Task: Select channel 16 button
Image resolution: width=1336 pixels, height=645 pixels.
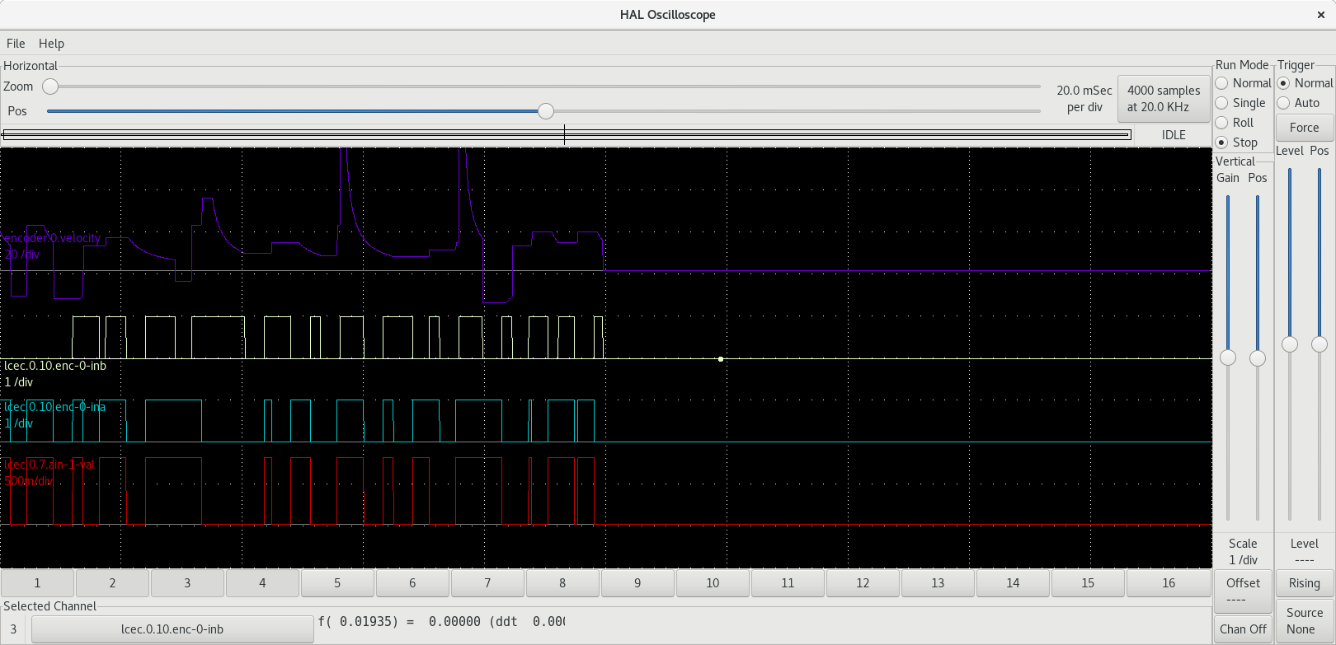Action: 1169,583
